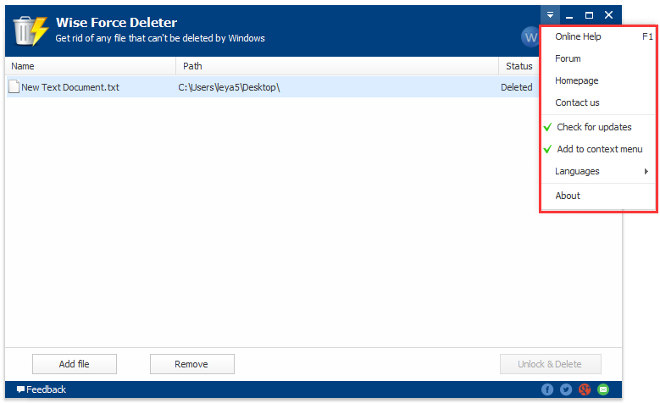Toggle the Check for updates option
The height and width of the screenshot is (403, 660).
tap(598, 127)
